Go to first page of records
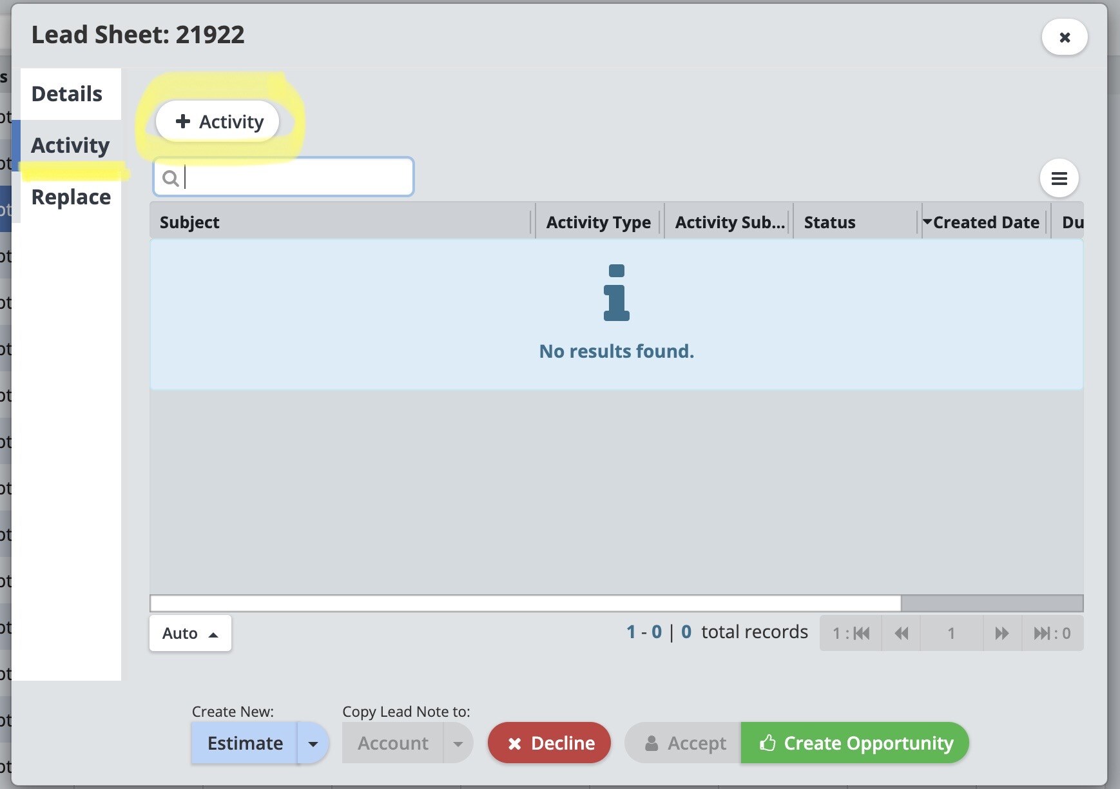 851,634
